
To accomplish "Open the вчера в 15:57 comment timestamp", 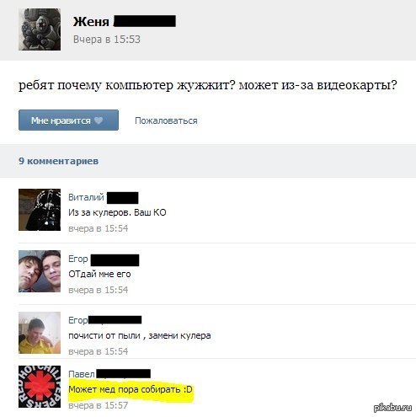I will (99, 405).
